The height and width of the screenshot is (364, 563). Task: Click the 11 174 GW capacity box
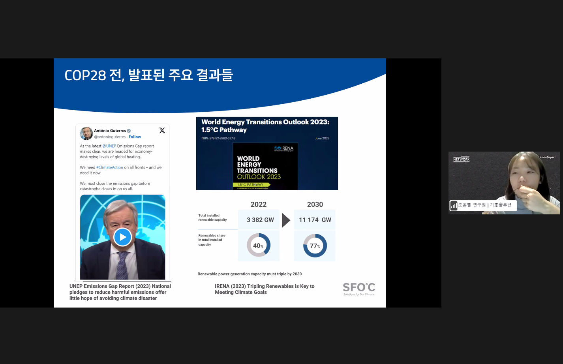click(x=315, y=220)
